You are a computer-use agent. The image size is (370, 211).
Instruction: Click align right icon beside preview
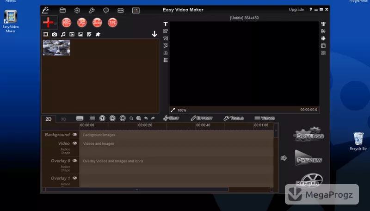click(166, 38)
